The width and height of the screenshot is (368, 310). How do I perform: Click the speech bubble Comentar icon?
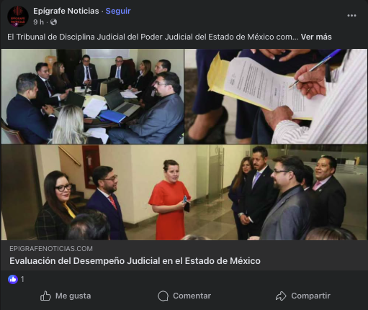(163, 296)
